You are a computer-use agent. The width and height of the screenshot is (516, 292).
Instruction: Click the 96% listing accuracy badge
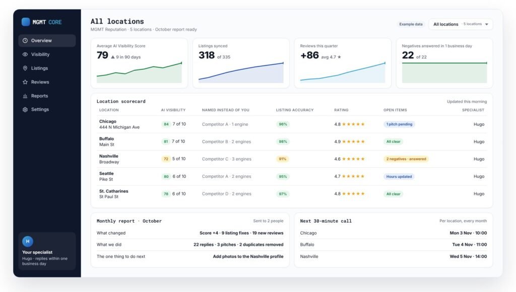click(x=283, y=124)
